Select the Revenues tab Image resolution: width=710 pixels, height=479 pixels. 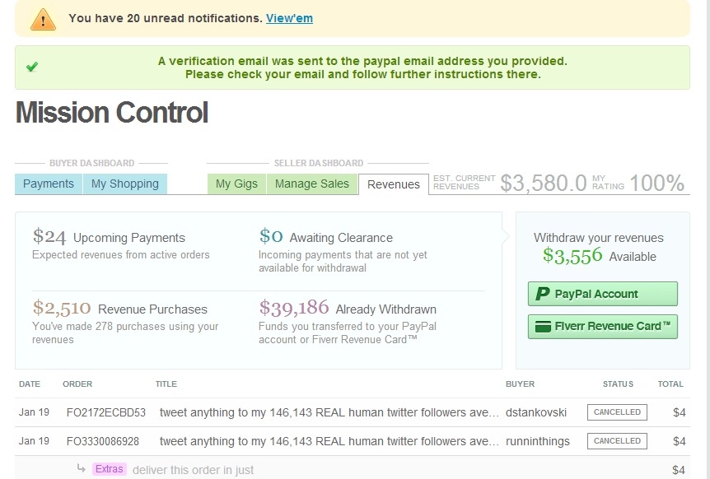394,184
